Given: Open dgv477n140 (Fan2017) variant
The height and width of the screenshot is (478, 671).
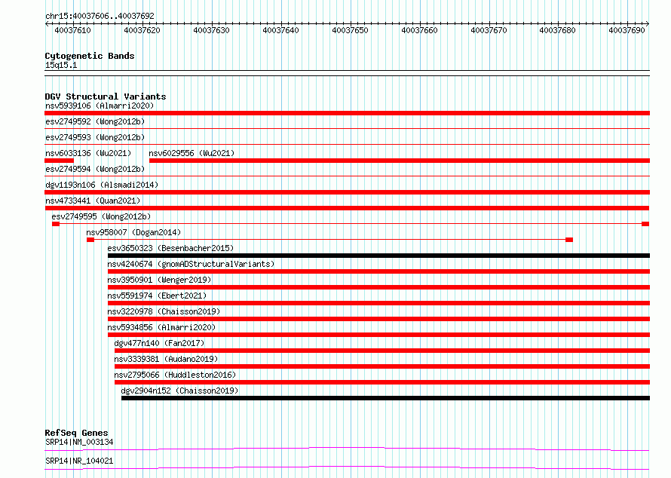Looking at the screenshot, I should [x=159, y=343].
